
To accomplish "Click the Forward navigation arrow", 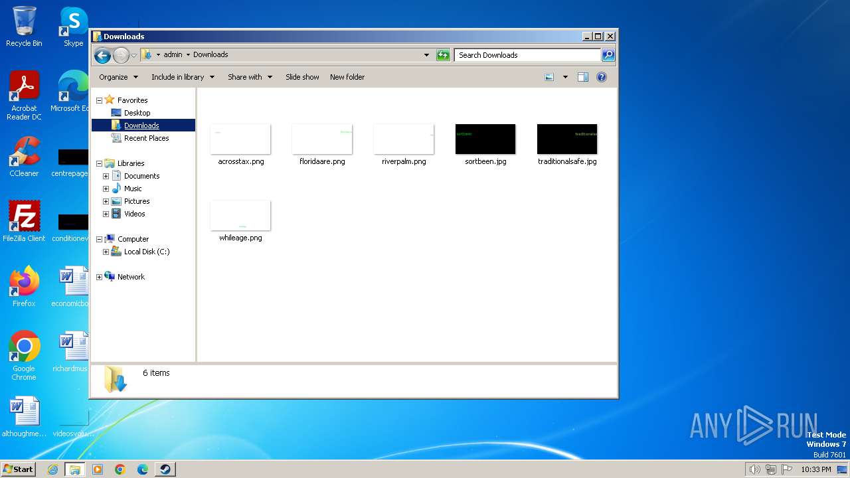I will 121,55.
